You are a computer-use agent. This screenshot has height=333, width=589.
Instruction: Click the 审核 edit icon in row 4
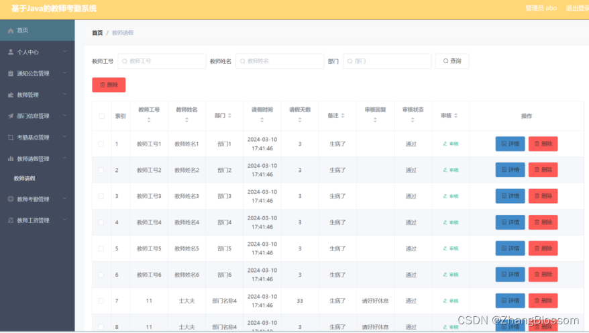pyautogui.click(x=445, y=222)
